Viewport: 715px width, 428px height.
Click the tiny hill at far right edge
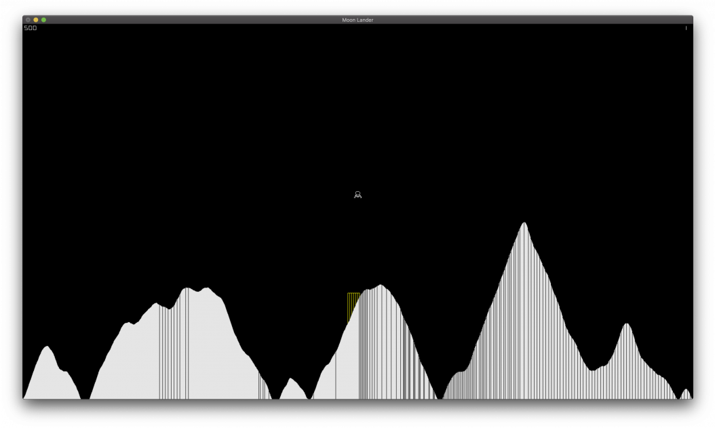[686, 392]
